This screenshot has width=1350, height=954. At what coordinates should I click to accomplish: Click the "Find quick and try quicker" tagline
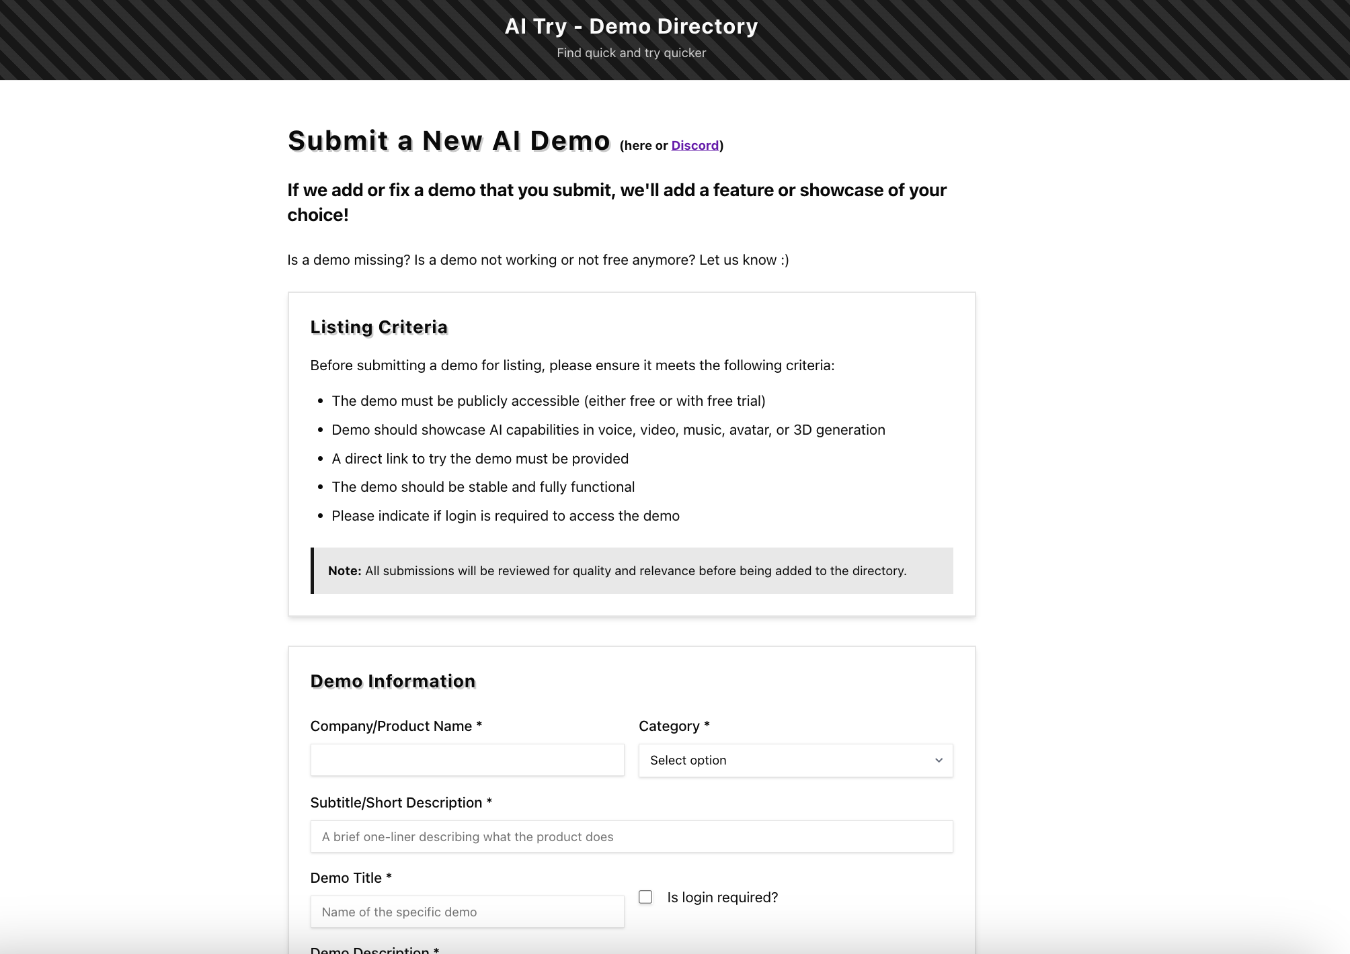pyautogui.click(x=631, y=53)
